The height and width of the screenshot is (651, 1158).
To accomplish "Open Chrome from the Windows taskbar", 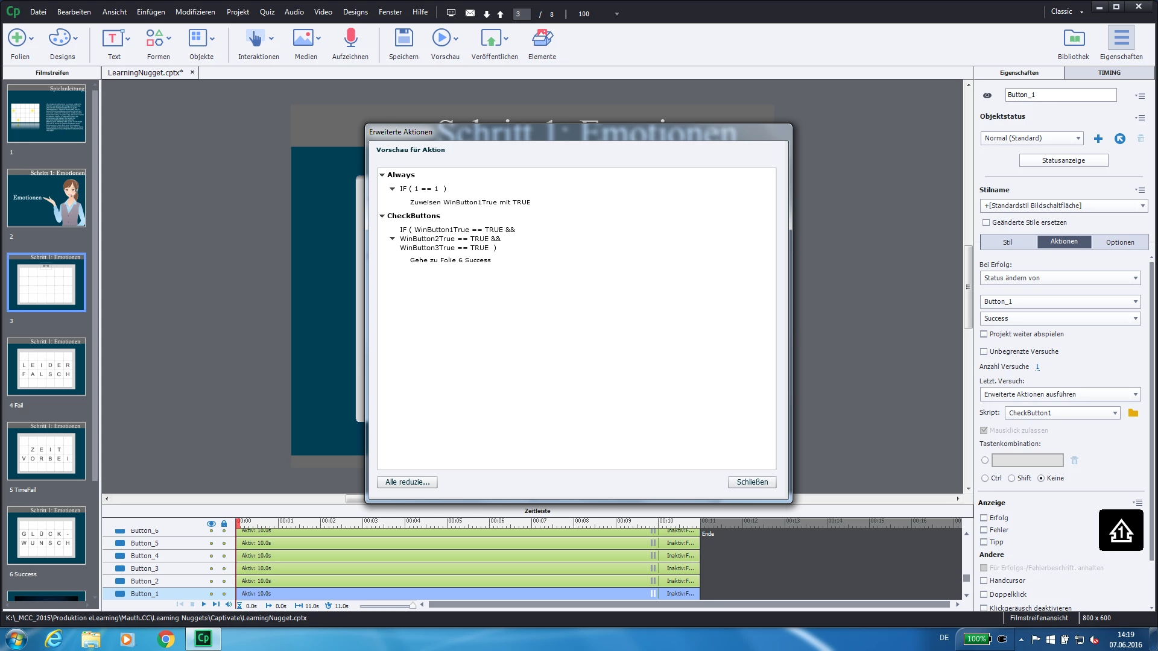I will point(165,639).
